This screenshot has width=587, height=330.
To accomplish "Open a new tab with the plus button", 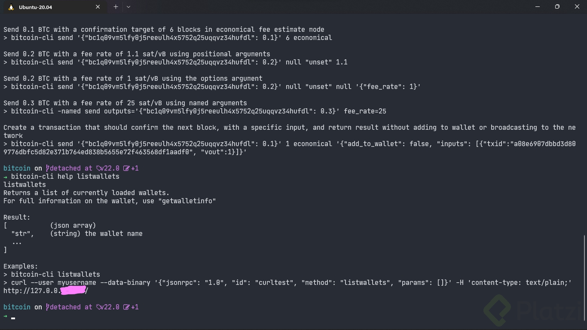I will pyautogui.click(x=116, y=7).
